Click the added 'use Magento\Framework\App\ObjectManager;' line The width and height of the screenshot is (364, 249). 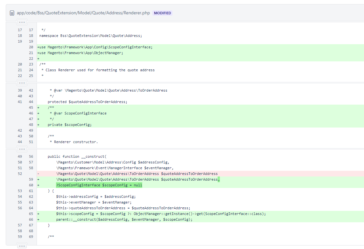81,53
